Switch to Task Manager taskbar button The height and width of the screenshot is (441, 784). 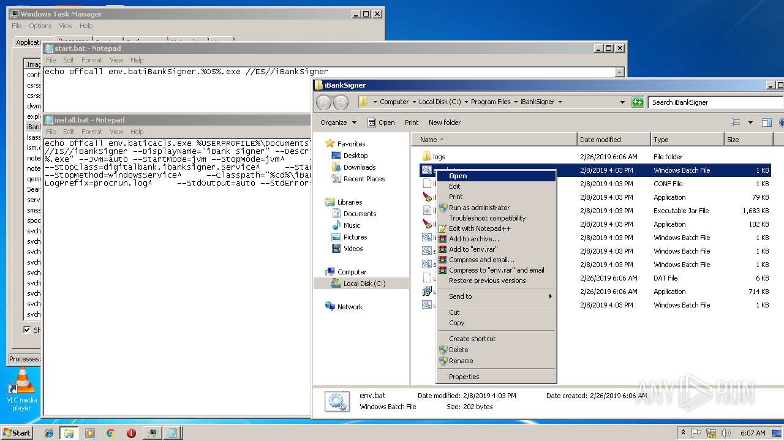(x=151, y=433)
